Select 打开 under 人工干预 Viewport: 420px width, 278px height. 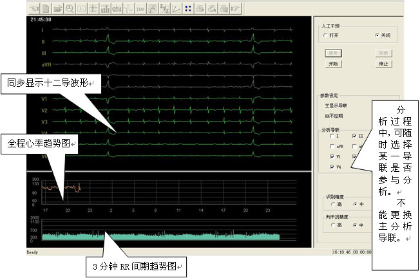click(325, 35)
